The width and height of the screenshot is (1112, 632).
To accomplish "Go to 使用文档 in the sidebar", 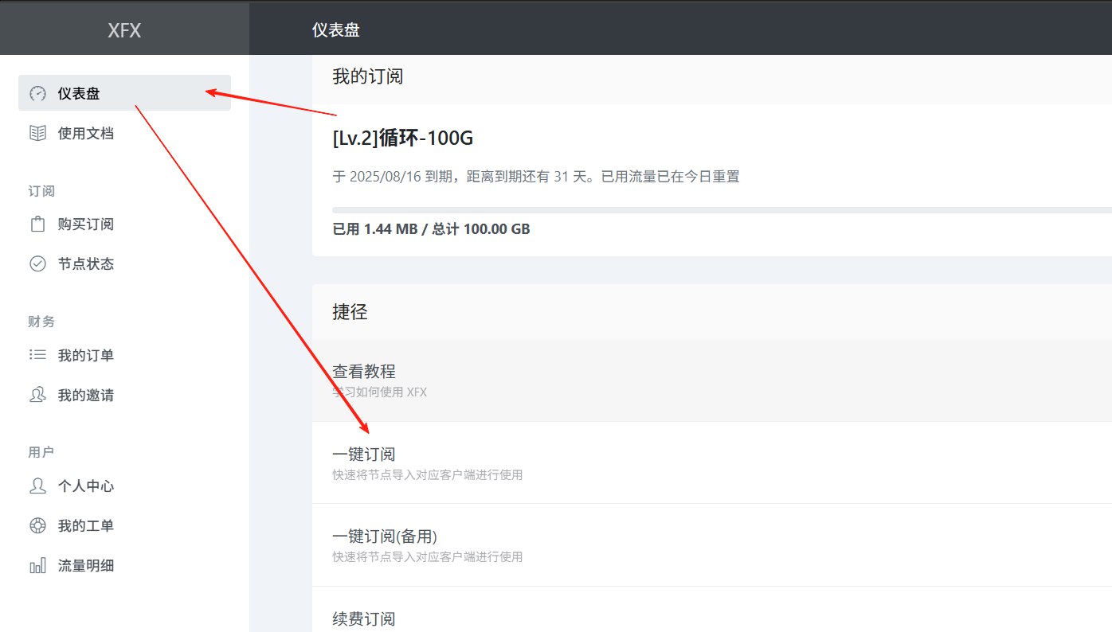I will point(85,133).
